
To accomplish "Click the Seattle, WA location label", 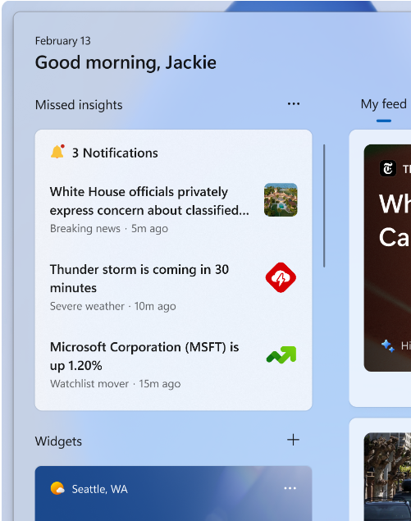I will tap(100, 489).
